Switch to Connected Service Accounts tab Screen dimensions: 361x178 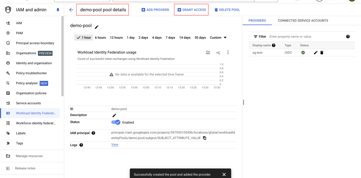point(303,21)
